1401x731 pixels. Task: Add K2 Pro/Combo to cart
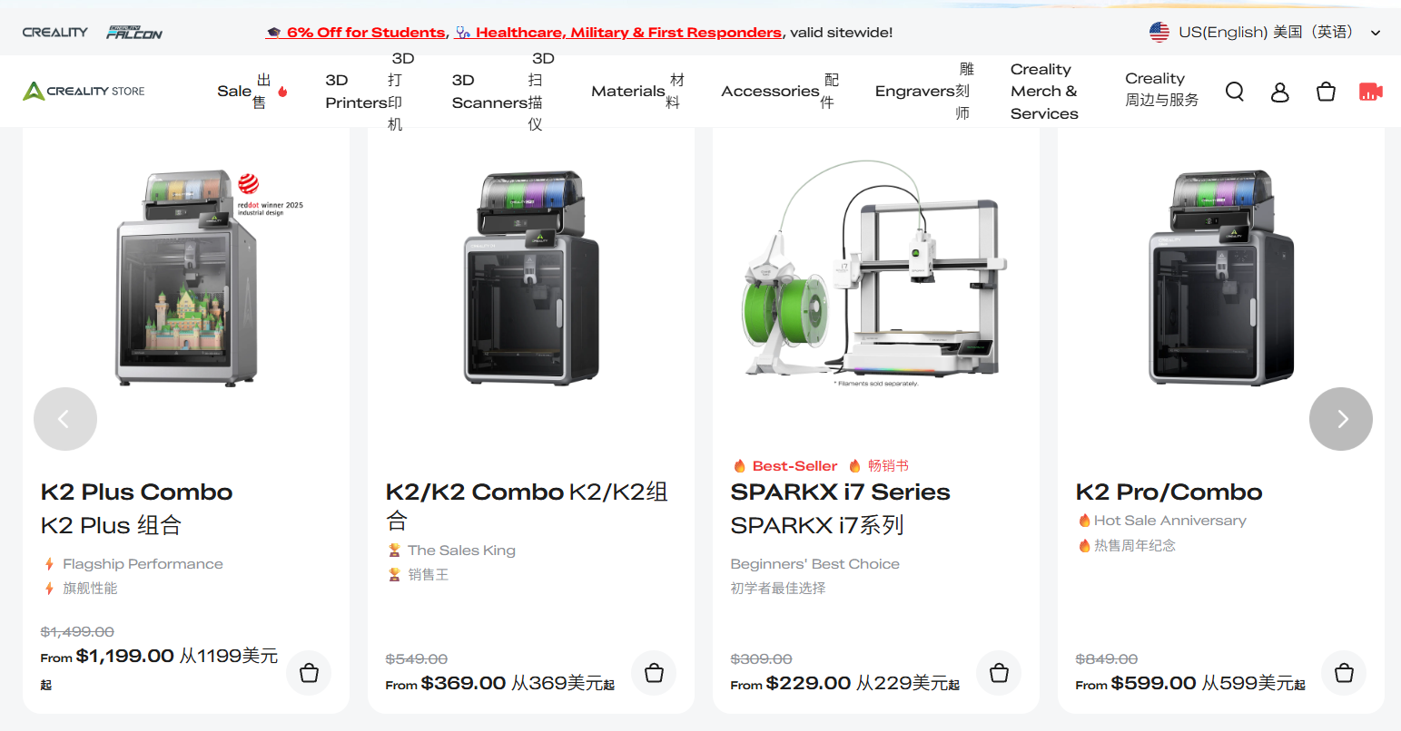1344,673
